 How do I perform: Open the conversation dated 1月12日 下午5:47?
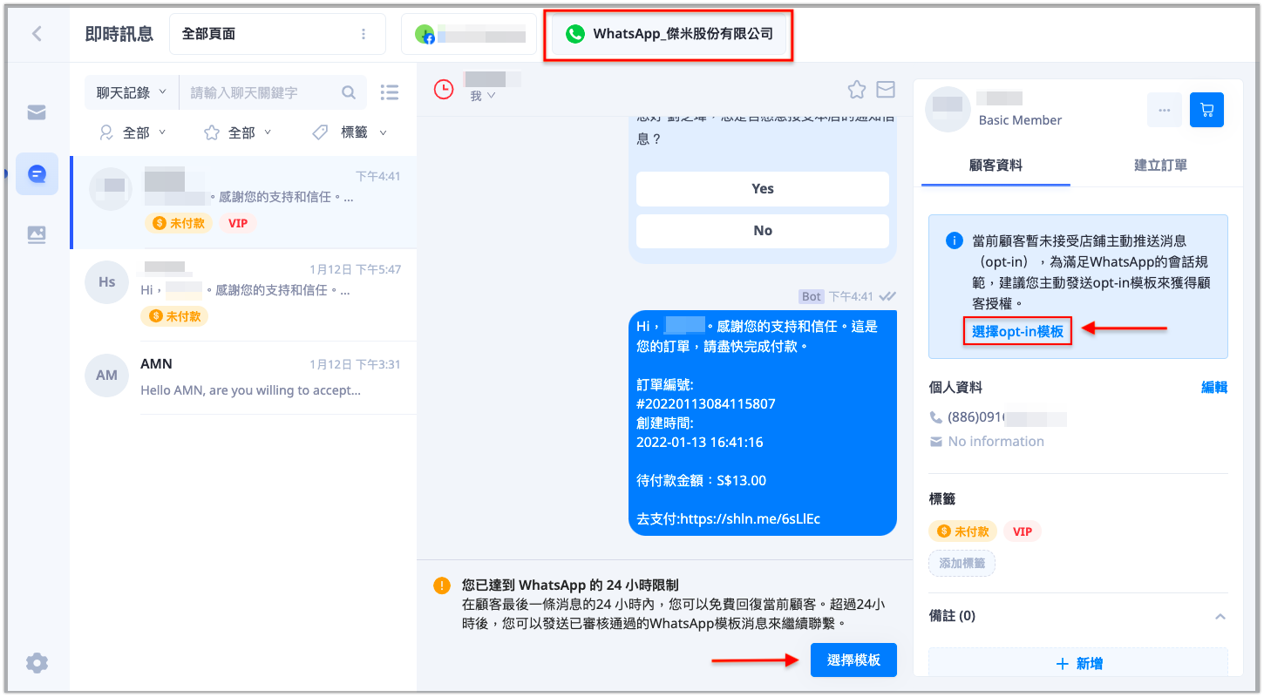(x=243, y=294)
